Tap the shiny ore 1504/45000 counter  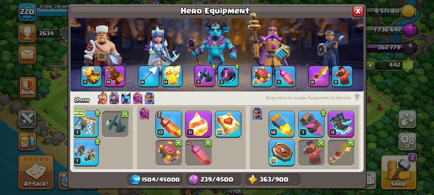[155, 179]
